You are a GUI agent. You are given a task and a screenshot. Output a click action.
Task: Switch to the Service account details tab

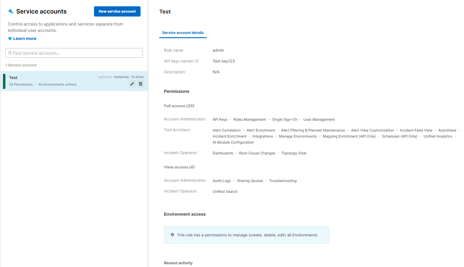point(183,33)
